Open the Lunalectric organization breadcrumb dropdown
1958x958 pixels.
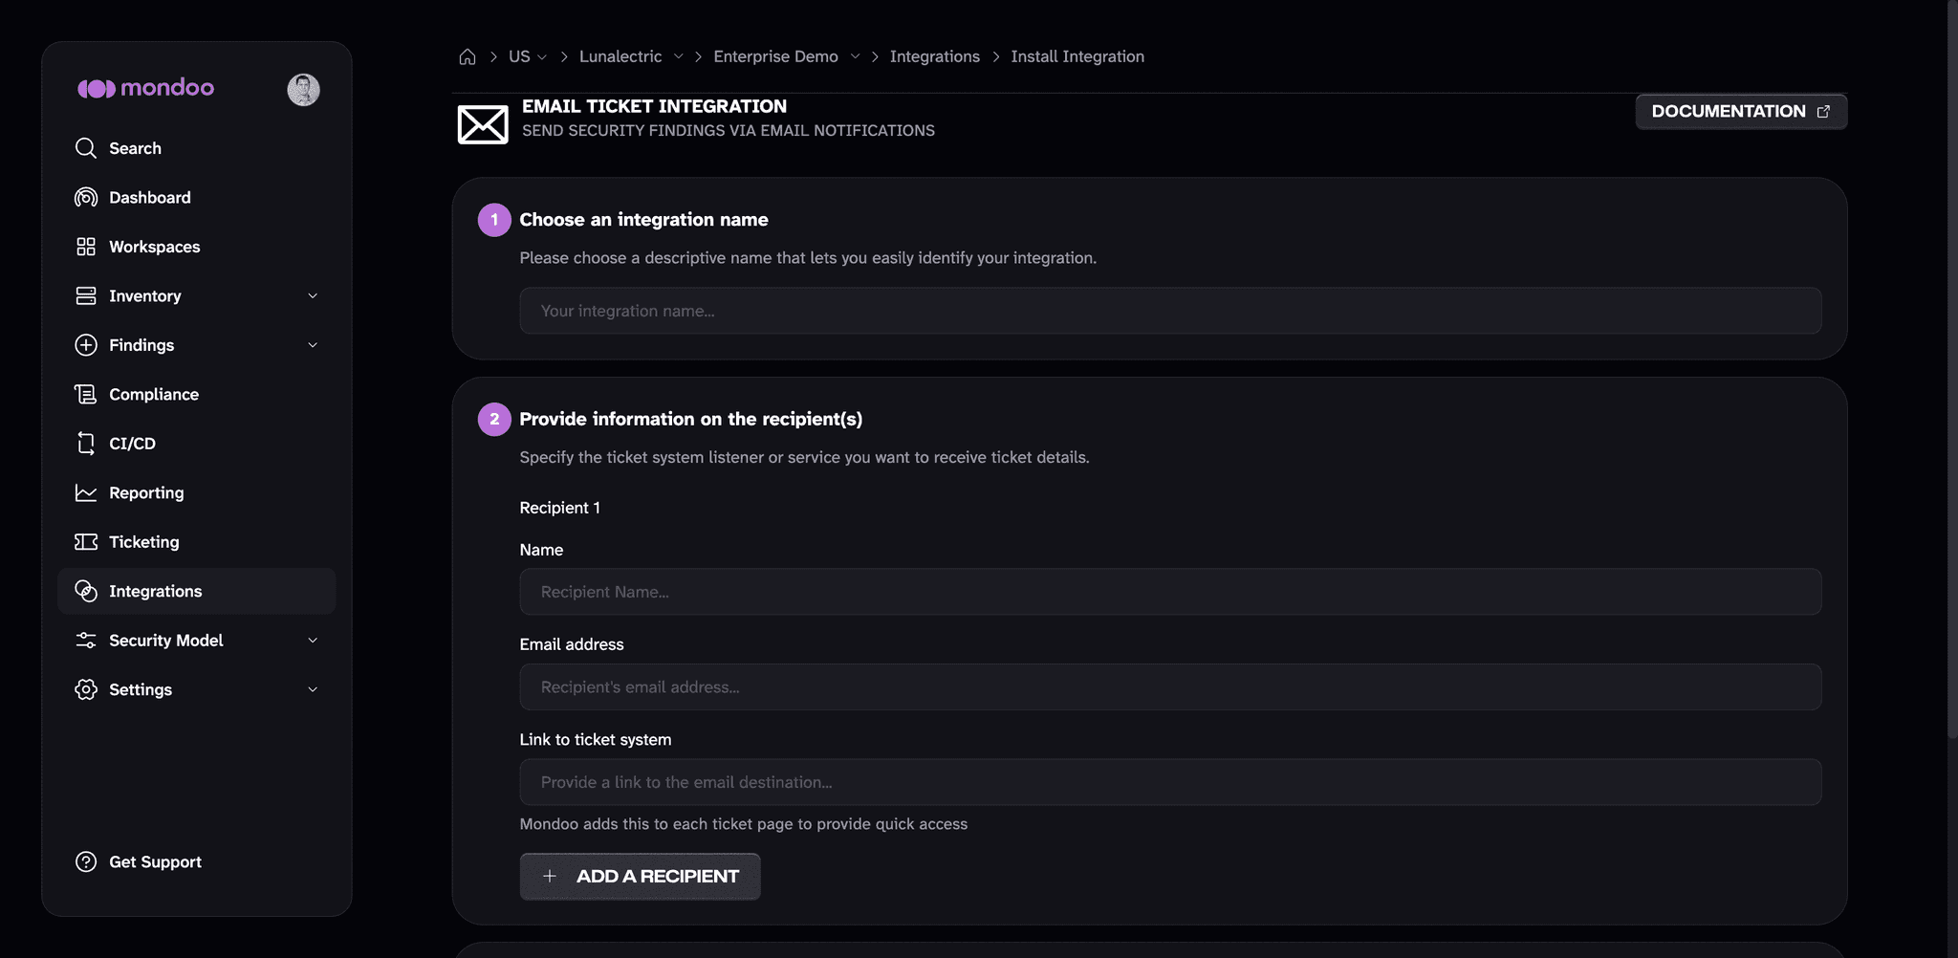(678, 56)
